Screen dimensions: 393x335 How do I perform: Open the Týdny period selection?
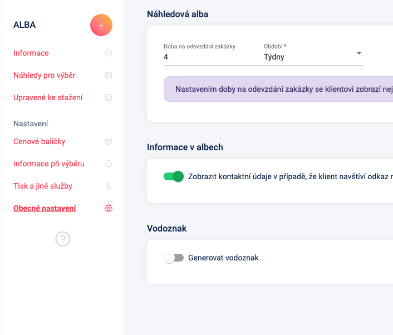pyautogui.click(x=313, y=57)
